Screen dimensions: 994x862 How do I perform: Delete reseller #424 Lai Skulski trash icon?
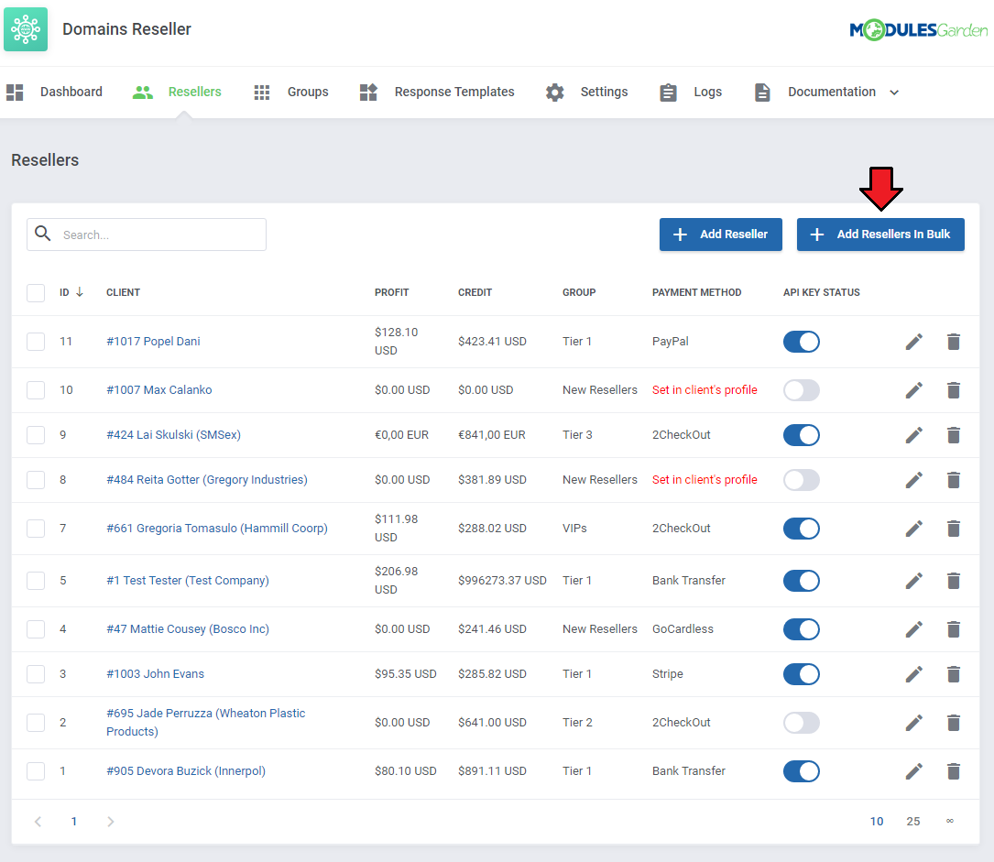point(954,435)
